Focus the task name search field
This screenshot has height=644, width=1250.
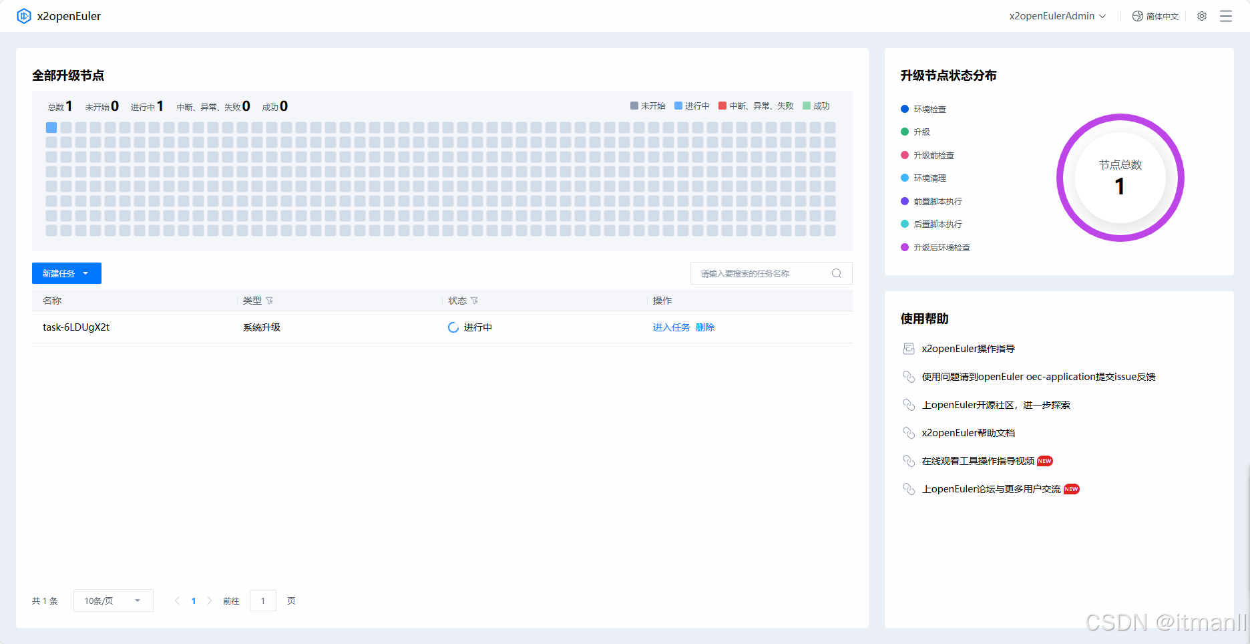tap(771, 273)
